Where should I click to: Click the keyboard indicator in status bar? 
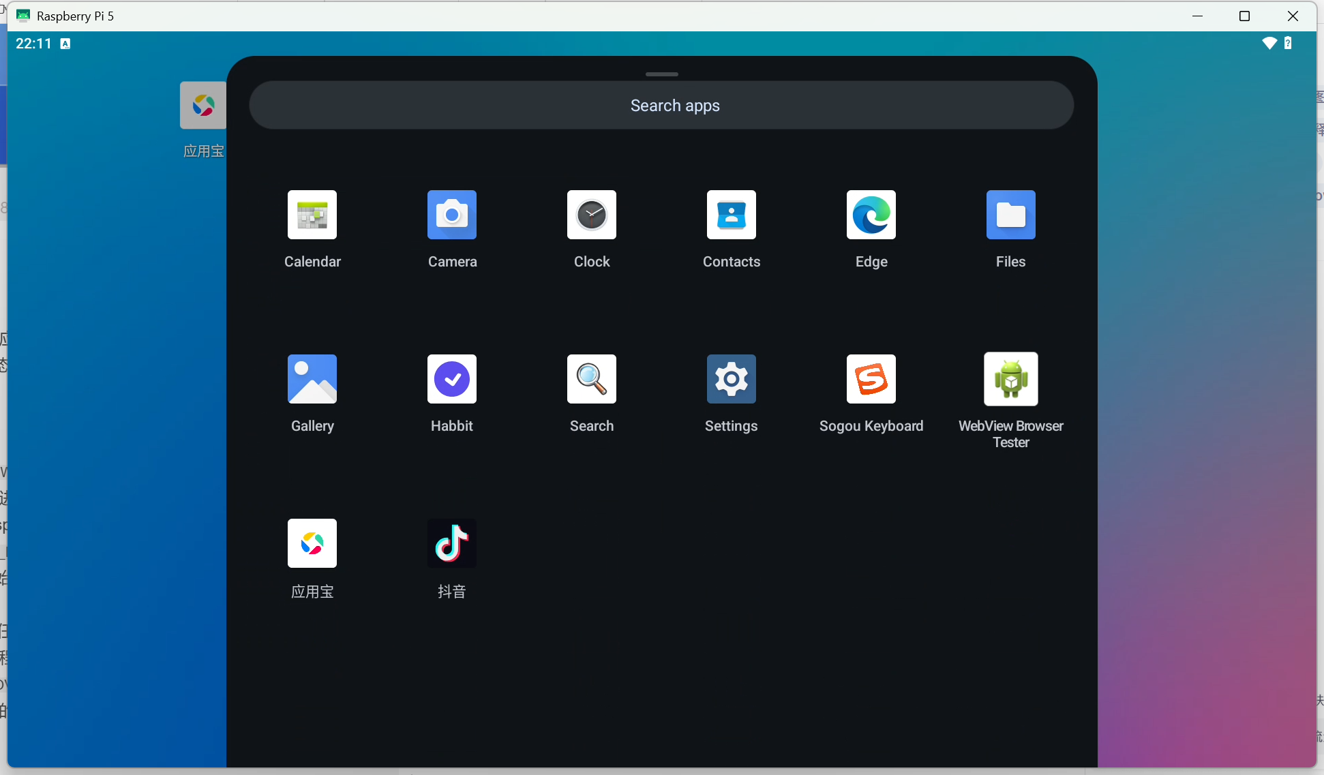coord(65,44)
